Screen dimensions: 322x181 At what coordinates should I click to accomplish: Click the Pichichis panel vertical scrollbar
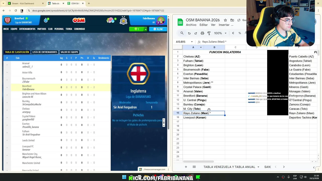pos(164,123)
